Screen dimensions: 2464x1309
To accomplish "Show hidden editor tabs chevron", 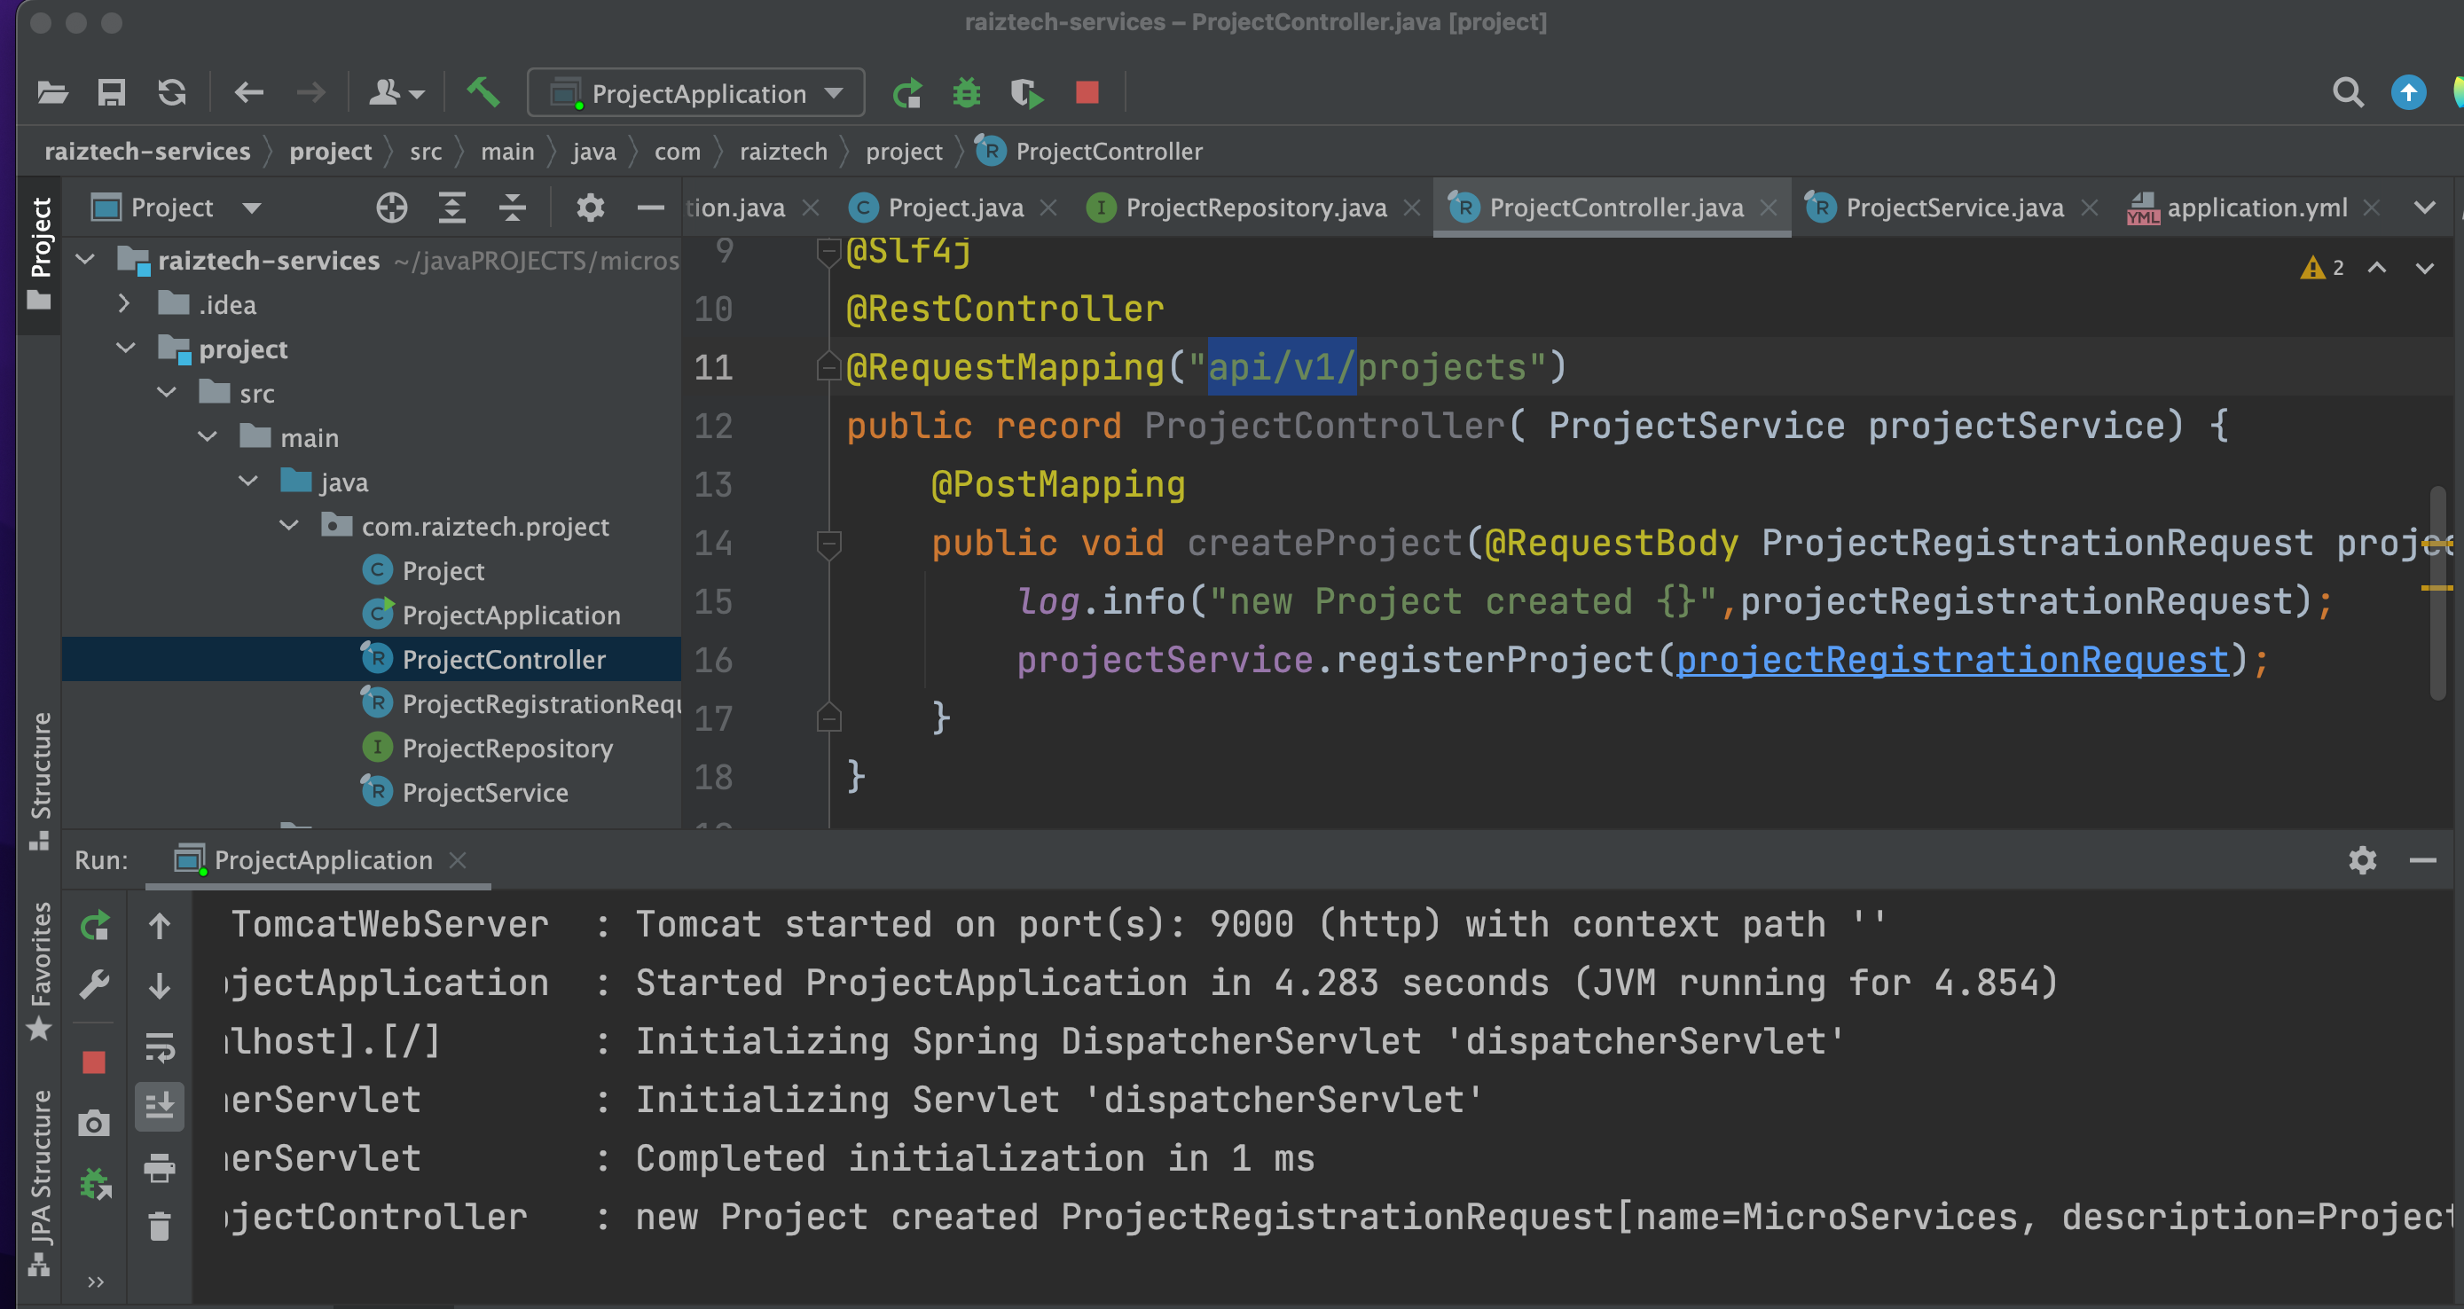I will tap(2425, 208).
